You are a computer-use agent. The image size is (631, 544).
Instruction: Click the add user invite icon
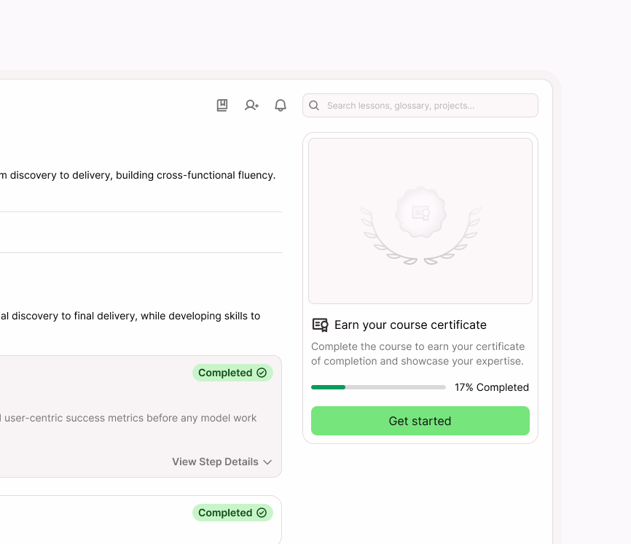click(251, 106)
